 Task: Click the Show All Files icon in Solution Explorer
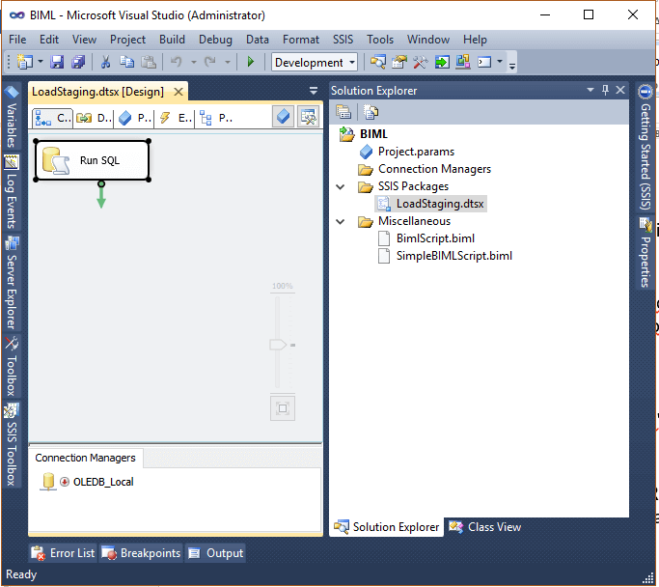coord(371,112)
